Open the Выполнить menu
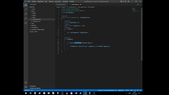Viewport: 169px width, 95px height. (x=58, y=2)
